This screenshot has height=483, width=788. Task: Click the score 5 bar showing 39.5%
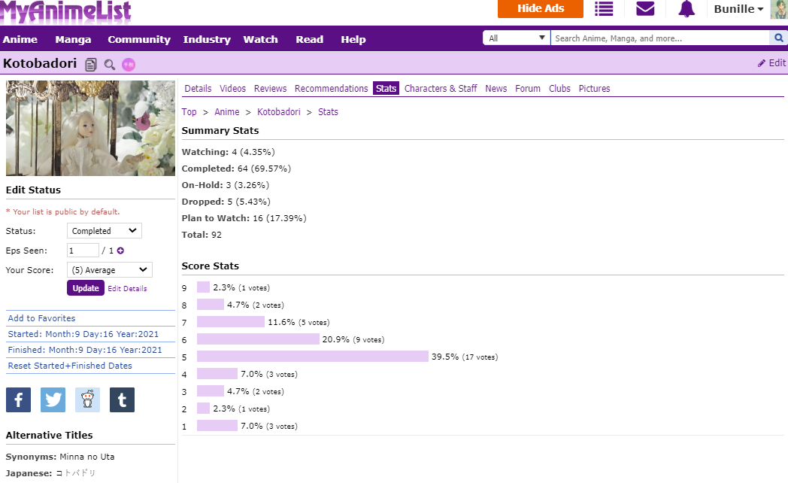coord(313,357)
